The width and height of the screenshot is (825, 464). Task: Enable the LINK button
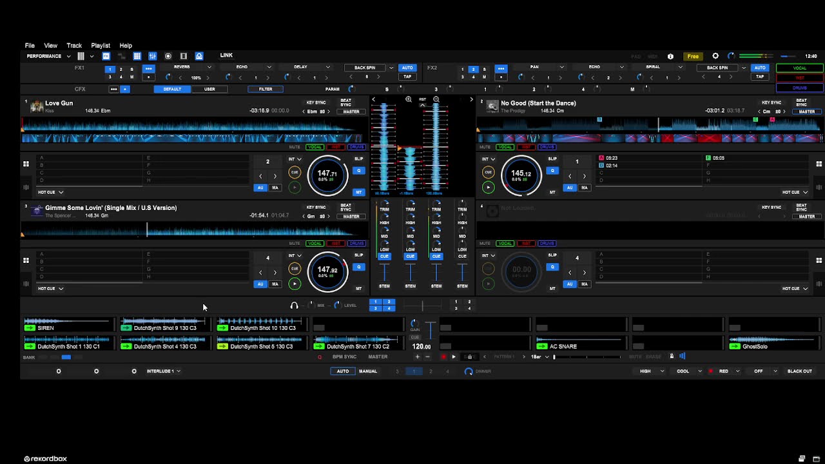tap(226, 55)
